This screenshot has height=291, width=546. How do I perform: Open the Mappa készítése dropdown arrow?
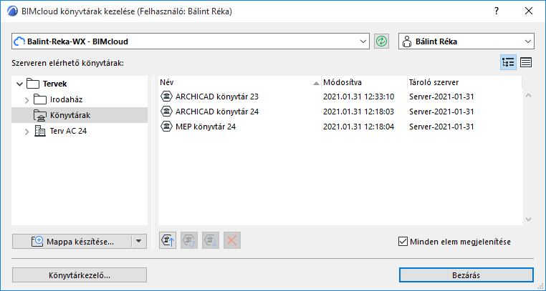coord(139,242)
